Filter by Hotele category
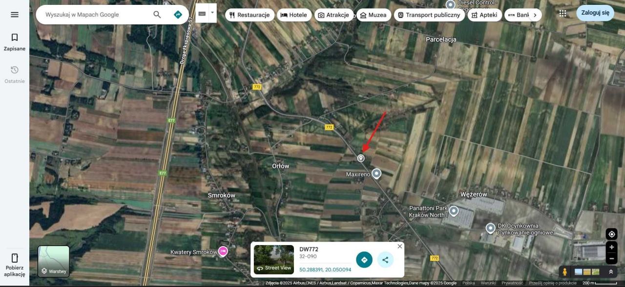Image resolution: width=625 pixels, height=287 pixels. pos(294,15)
